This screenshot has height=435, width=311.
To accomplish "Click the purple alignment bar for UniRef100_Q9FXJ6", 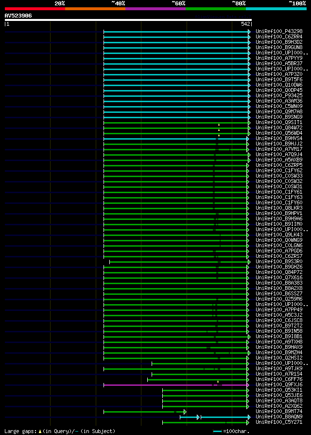I will point(176,385).
